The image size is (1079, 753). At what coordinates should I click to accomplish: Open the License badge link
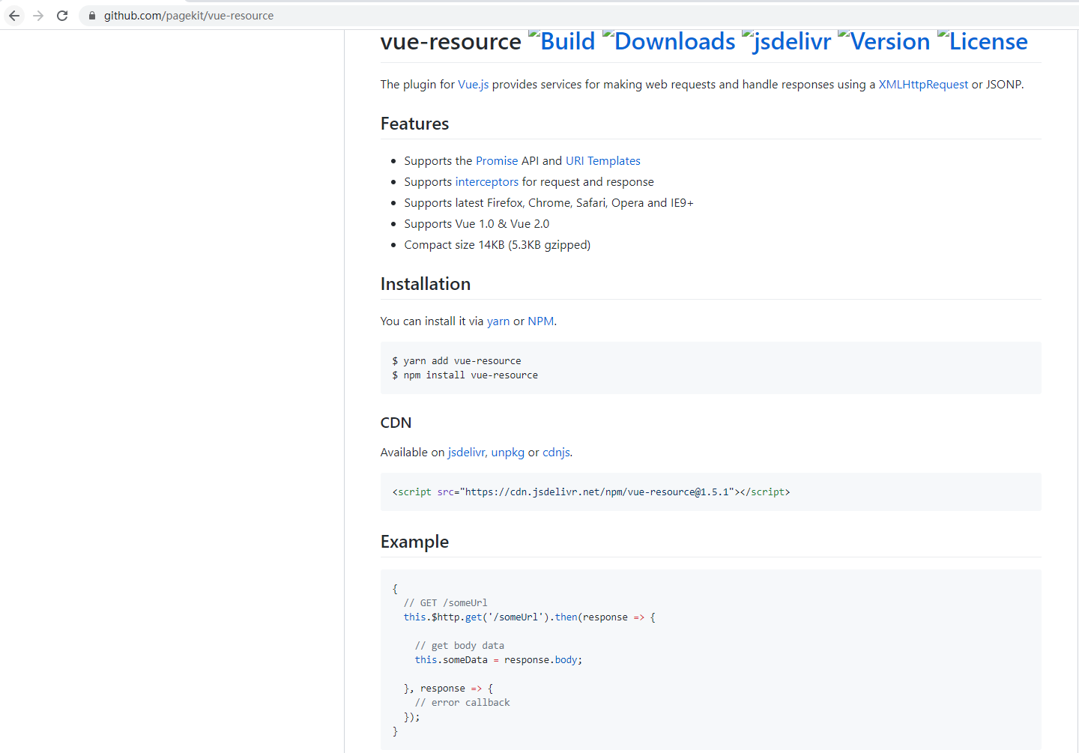982,41
